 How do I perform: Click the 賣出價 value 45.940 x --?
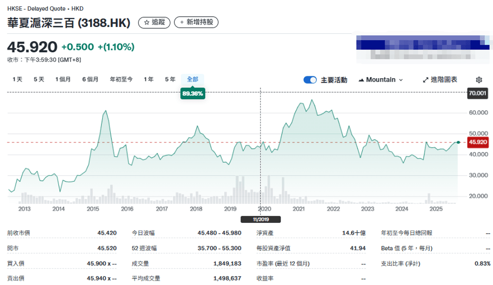click(x=101, y=278)
